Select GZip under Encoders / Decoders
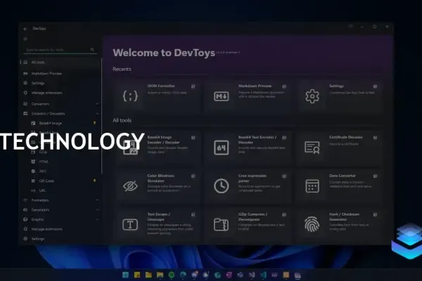 pyautogui.click(x=60, y=152)
